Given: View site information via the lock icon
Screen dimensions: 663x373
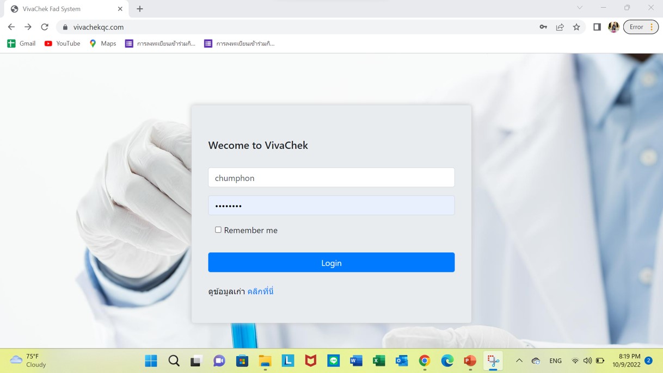Looking at the screenshot, I should pyautogui.click(x=65, y=27).
